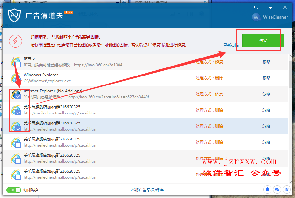The height and width of the screenshot is (198, 295).
Task: Click the scrollbar down arrow of the list
Action: 290,182
